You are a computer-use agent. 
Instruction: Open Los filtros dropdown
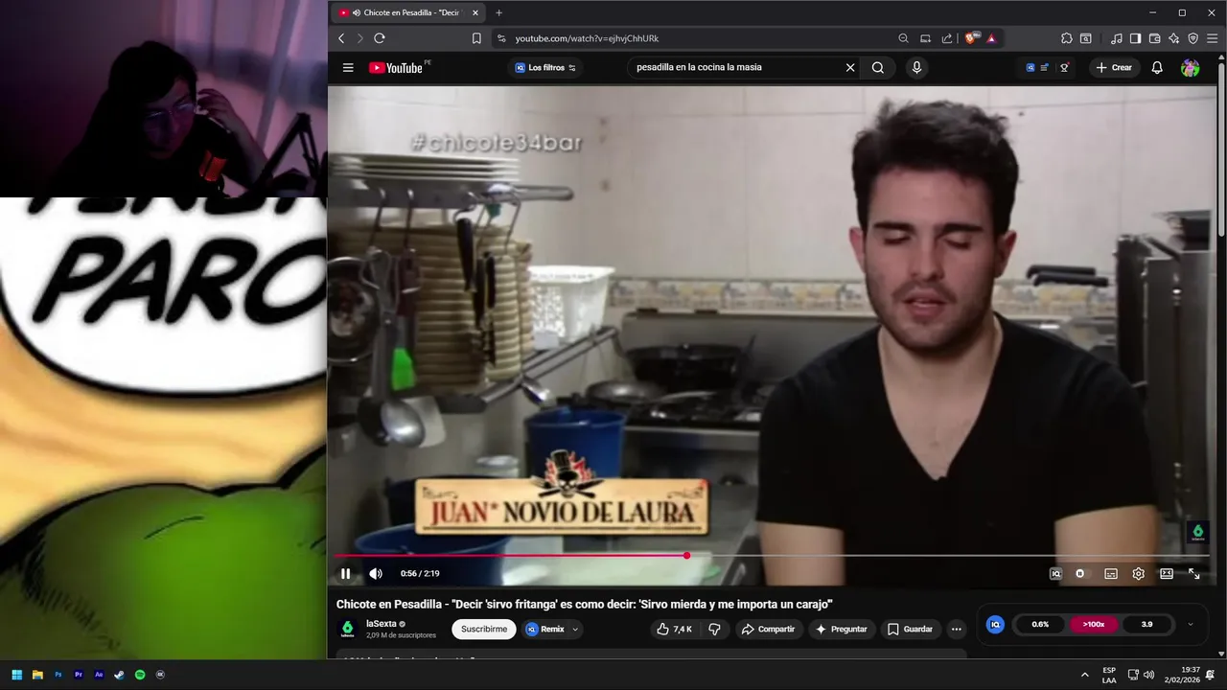point(545,68)
